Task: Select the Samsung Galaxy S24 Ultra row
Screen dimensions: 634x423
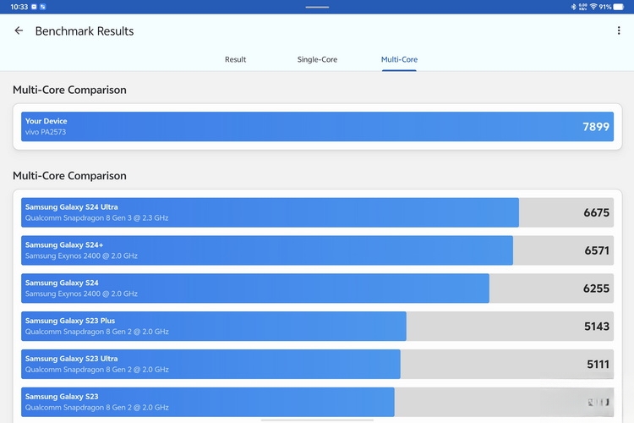Action: coord(317,212)
